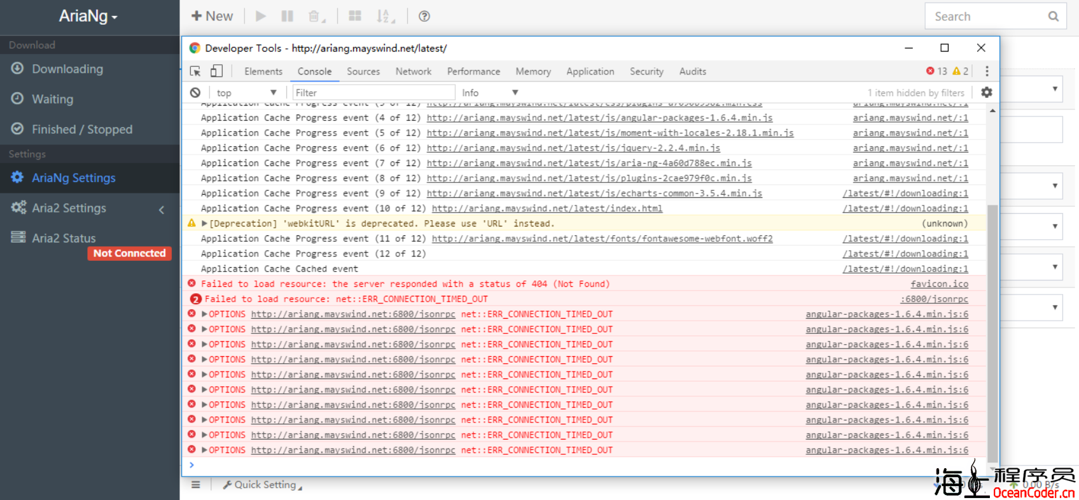
Task: Open the help question mark icon
Action: pyautogui.click(x=424, y=16)
